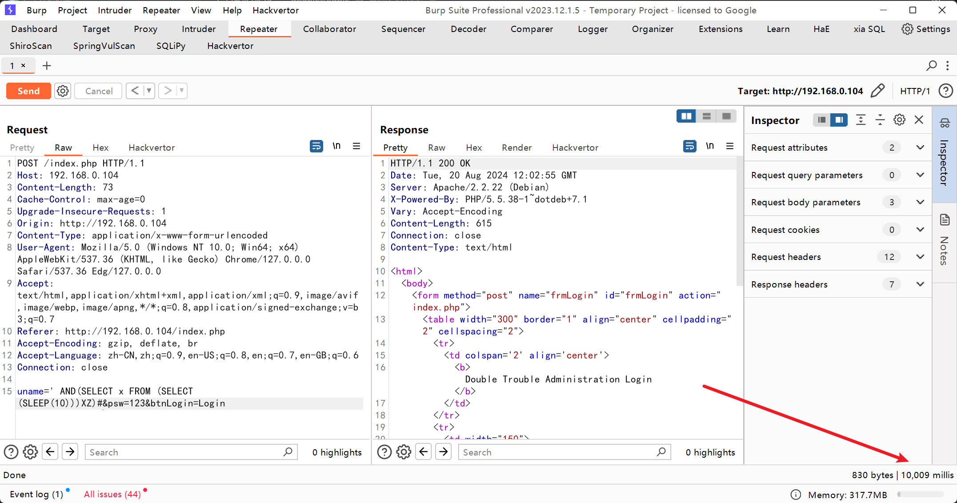Jump to previous match in Response search
Viewport: 957px width, 503px height.
(424, 452)
